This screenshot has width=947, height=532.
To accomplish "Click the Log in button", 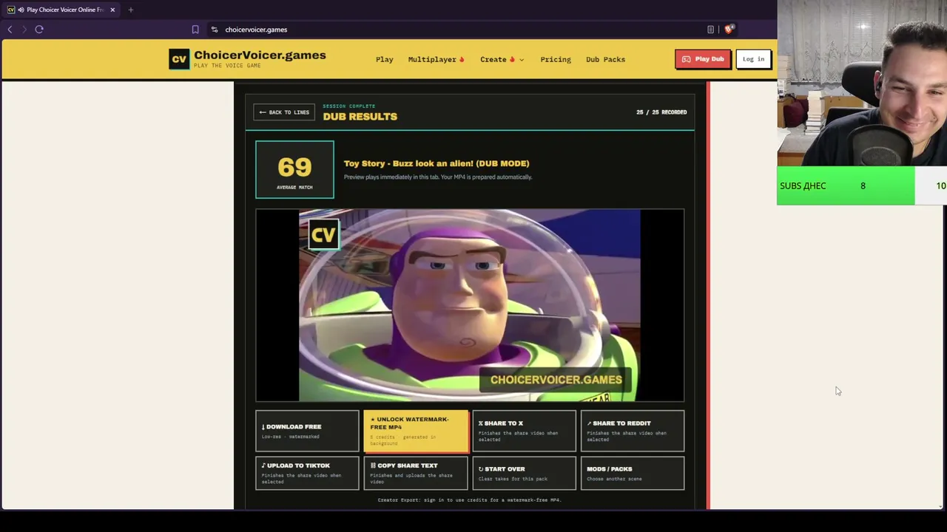I will point(753,59).
